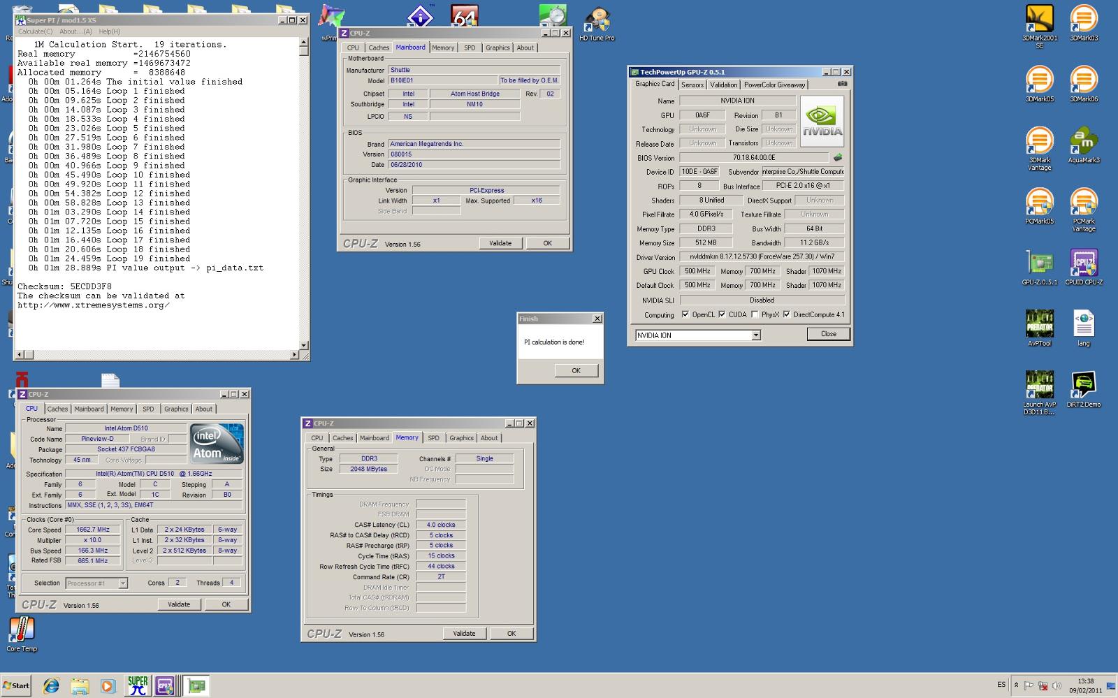Open the PowerColor Giveaway tab
Screen dimensions: 1118x698
coord(774,85)
